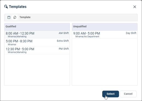Click the Miramar location under Extra Shift
This screenshot has width=142, height=101.
tap(12, 44)
